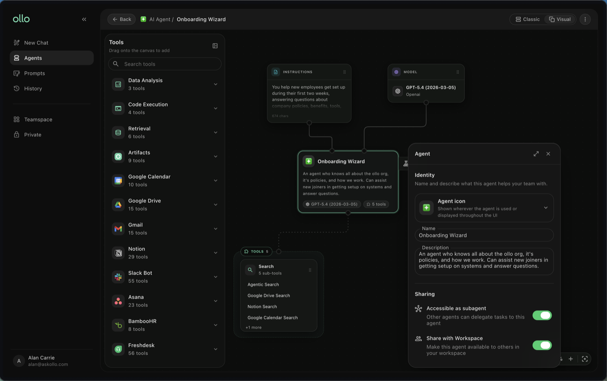Open the three-dot more options menu
607x381 pixels.
pyautogui.click(x=585, y=19)
